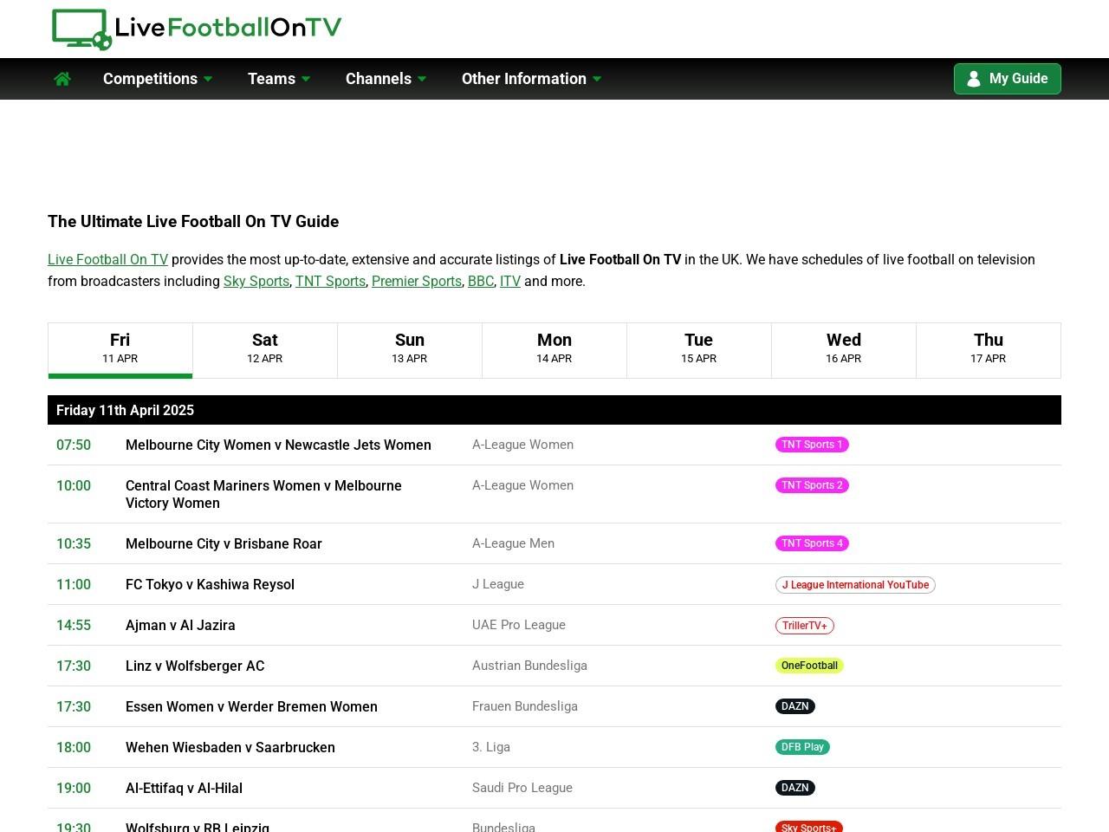Viewport: 1109px width, 832px height.
Task: Click the 14:55 kickoff time
Action: point(74,625)
